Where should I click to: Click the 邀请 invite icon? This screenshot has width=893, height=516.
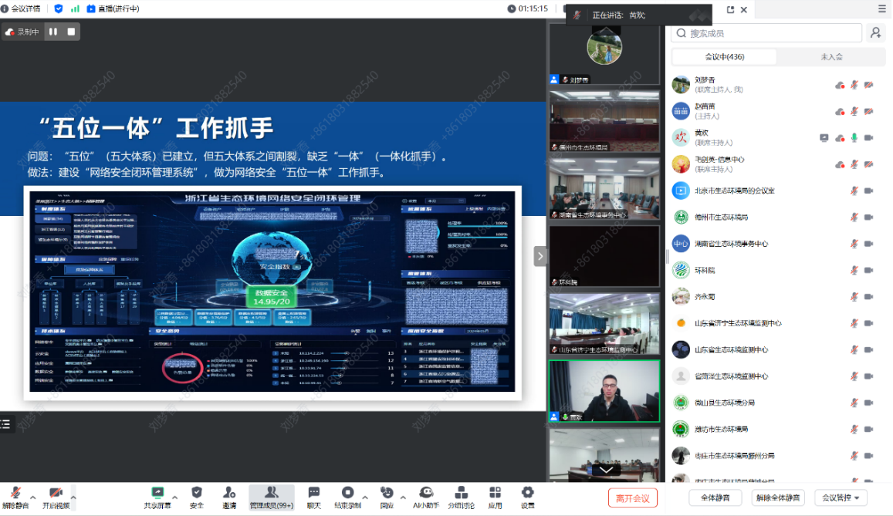229,492
